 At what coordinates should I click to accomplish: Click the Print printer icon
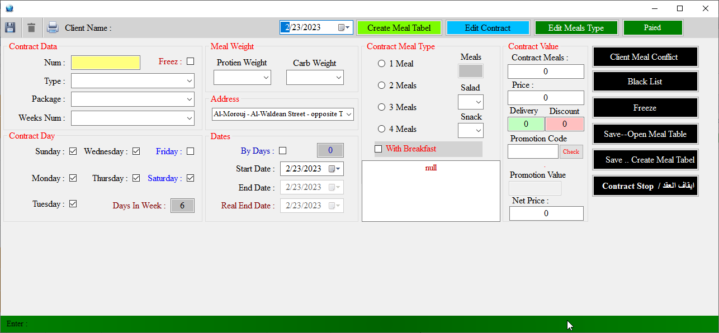pyautogui.click(x=53, y=27)
